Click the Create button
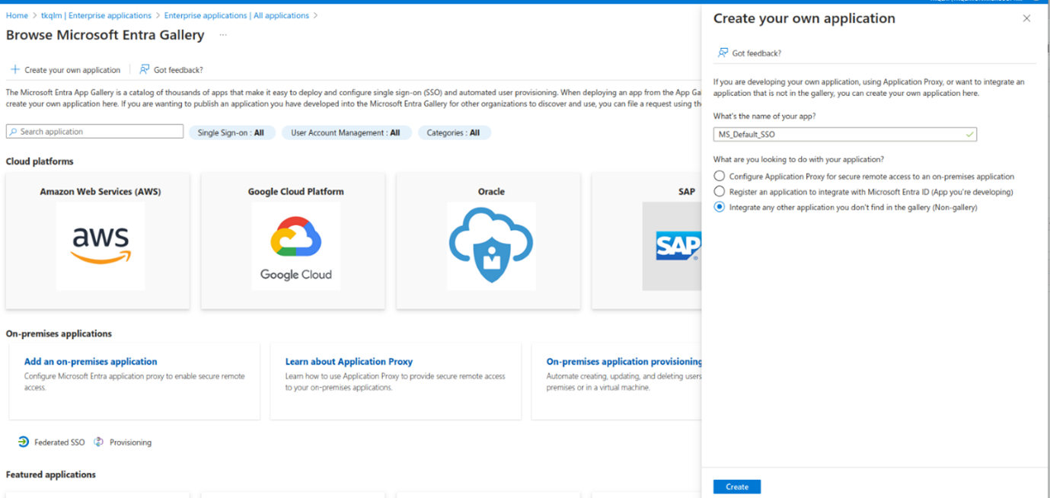Screen dimensions: 1050x498 [x=737, y=487]
